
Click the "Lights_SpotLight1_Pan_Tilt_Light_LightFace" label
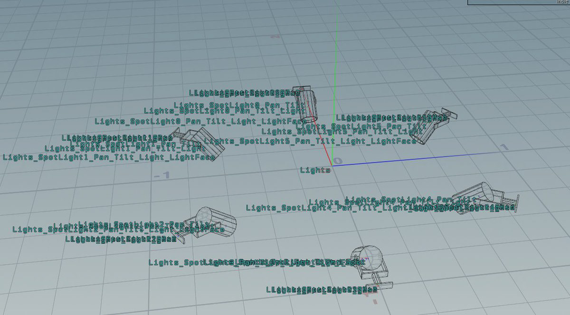pyautogui.click(x=109, y=157)
